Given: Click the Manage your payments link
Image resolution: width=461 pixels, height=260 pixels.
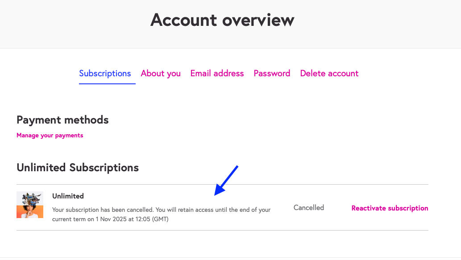Looking at the screenshot, I should click(x=50, y=136).
